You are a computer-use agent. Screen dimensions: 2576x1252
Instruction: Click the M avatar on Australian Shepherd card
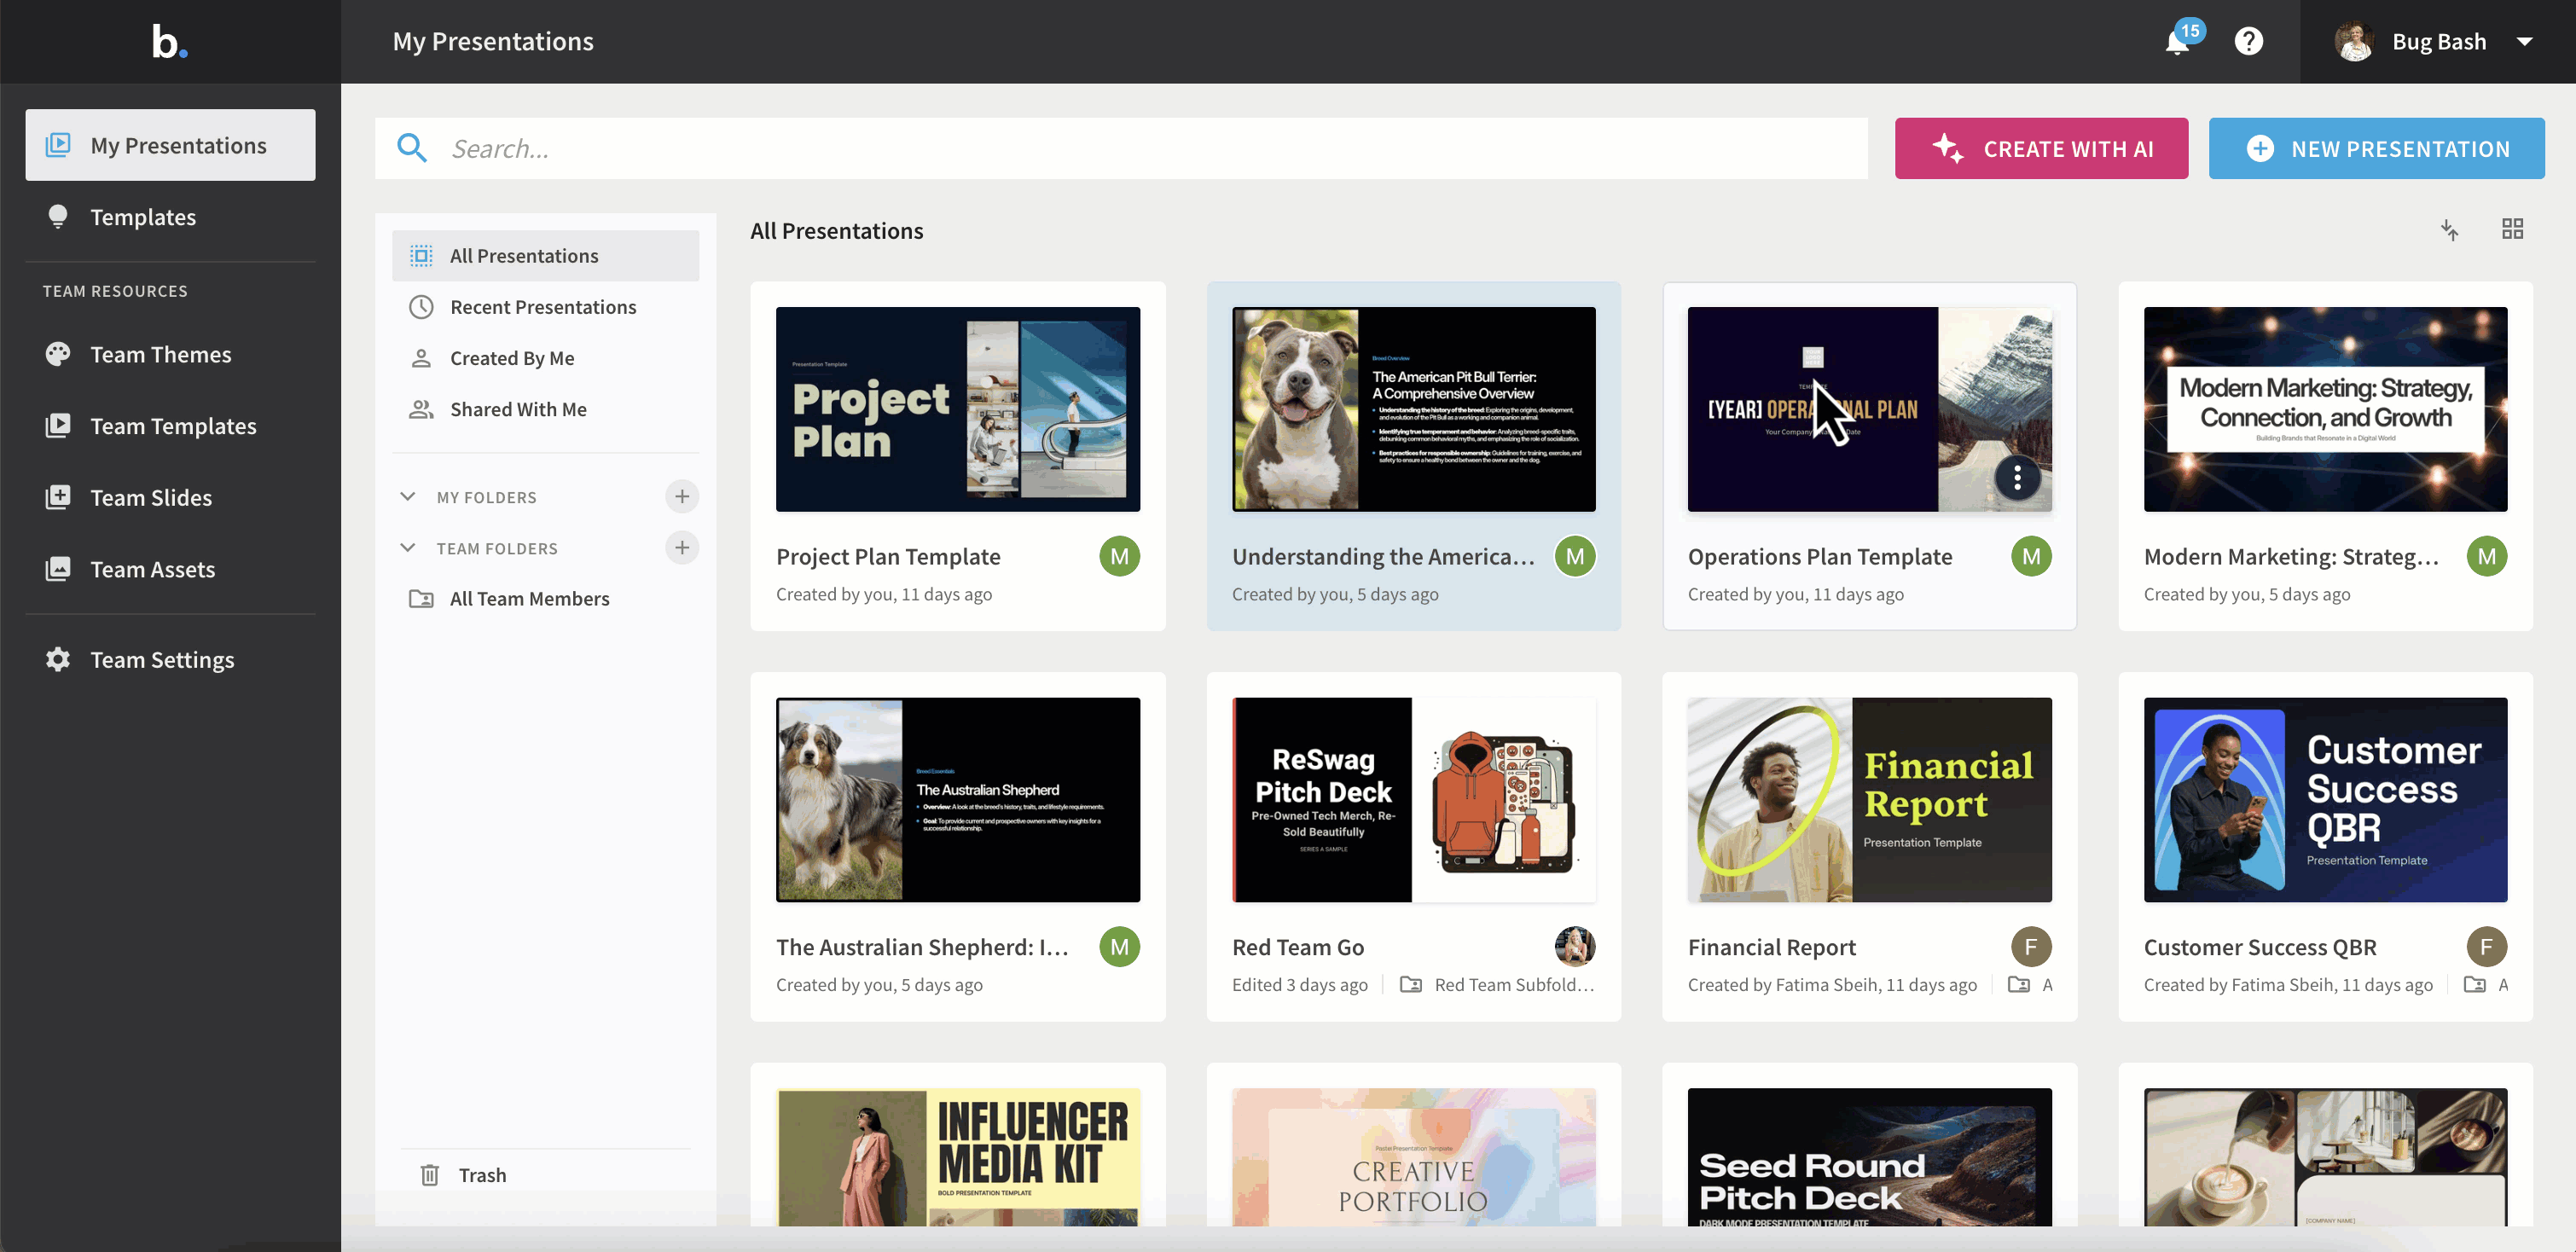pos(1119,947)
